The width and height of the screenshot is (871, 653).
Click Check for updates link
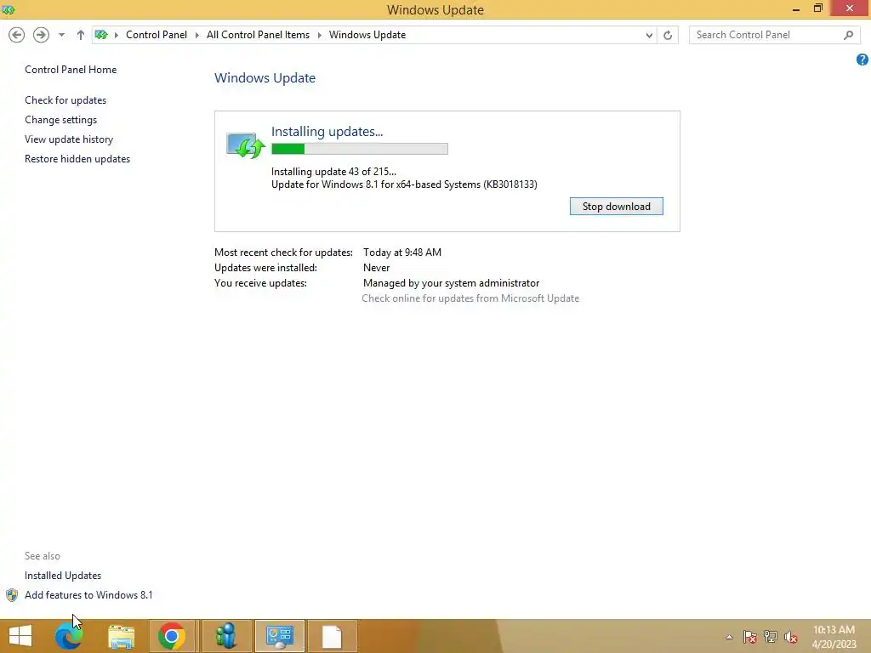click(65, 100)
